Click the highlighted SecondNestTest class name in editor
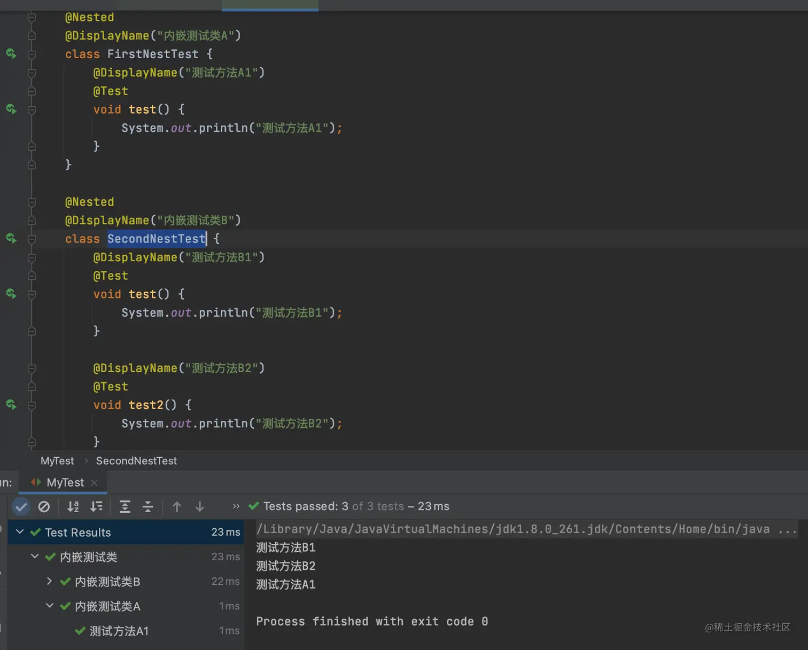The image size is (808, 650). pyautogui.click(x=157, y=239)
